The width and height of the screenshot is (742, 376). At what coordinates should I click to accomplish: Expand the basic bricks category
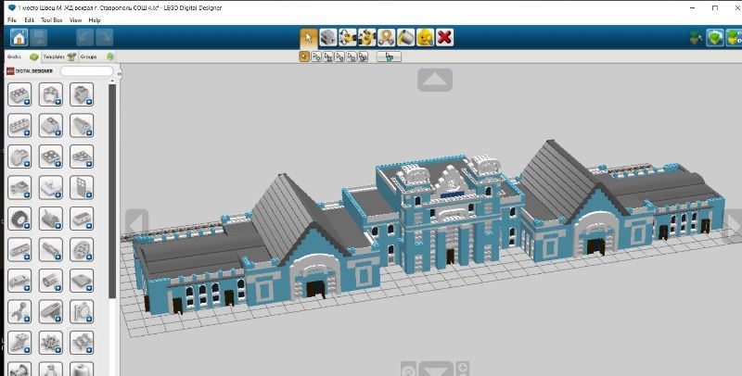pyautogui.click(x=19, y=94)
